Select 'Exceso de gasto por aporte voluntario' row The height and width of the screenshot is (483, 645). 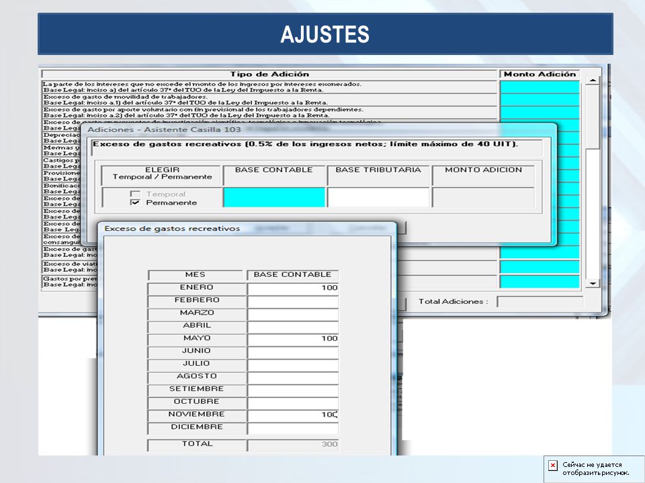pos(269,113)
